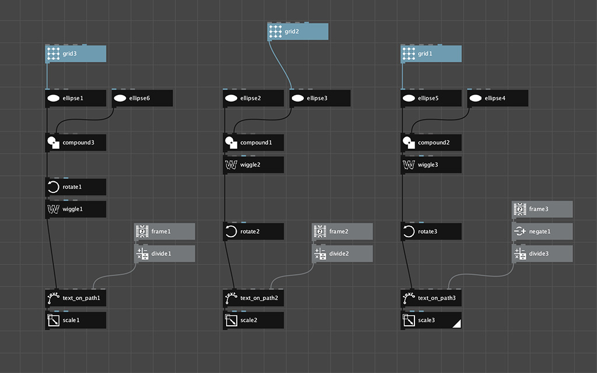Click the text_on_path1 curve icon
The image size is (597, 373).
click(53, 298)
